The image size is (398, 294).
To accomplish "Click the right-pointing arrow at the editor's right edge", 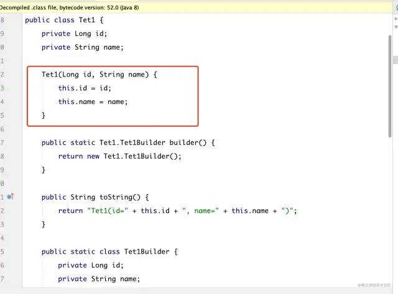I will click(396, 19).
